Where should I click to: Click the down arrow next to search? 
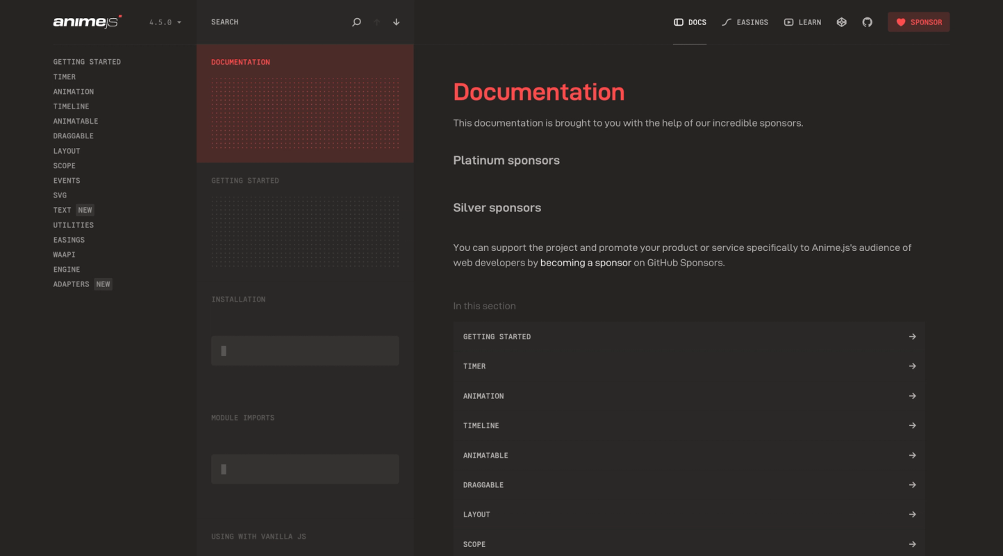[x=397, y=22]
